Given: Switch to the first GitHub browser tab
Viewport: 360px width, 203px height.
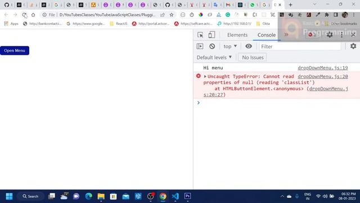Looking at the screenshot, I should point(7,5).
